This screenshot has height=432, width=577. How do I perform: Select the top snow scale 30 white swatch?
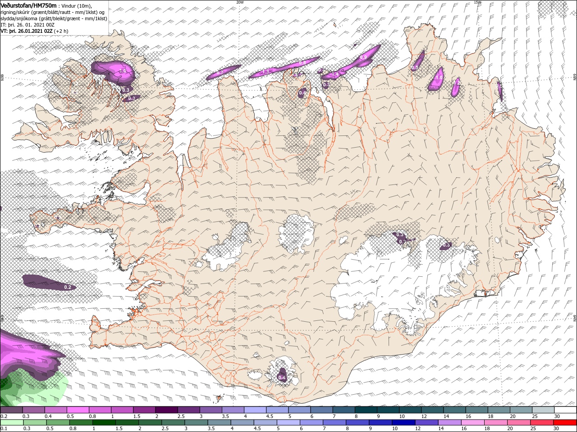(565, 410)
